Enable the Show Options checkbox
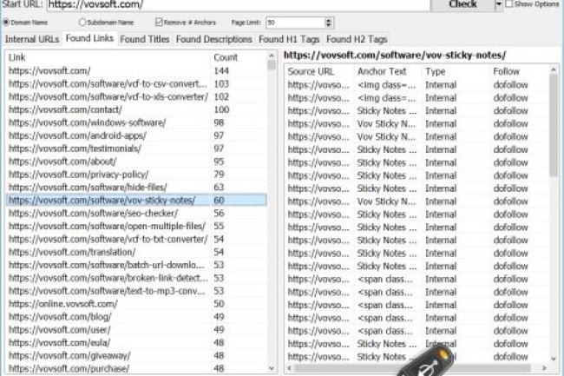This screenshot has width=564, height=376. tap(508, 5)
